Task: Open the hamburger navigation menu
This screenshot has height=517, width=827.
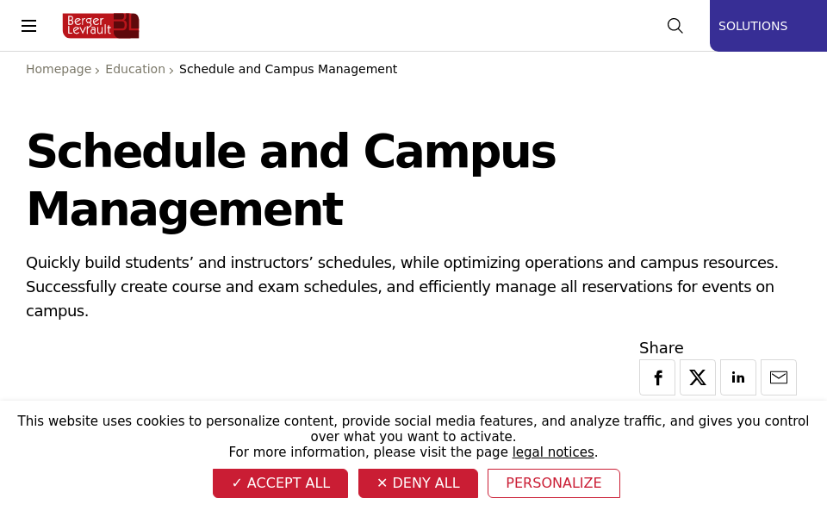Action: 29,26
